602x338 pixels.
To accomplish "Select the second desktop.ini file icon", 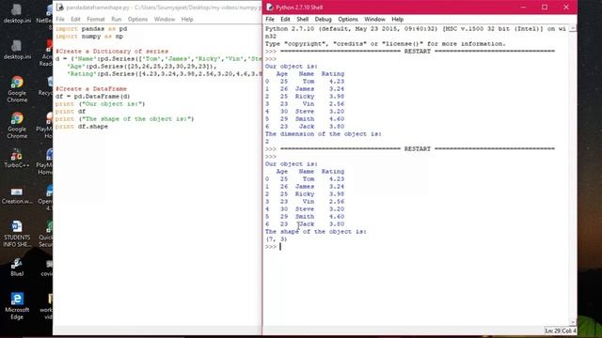I will pyautogui.click(x=17, y=50).
